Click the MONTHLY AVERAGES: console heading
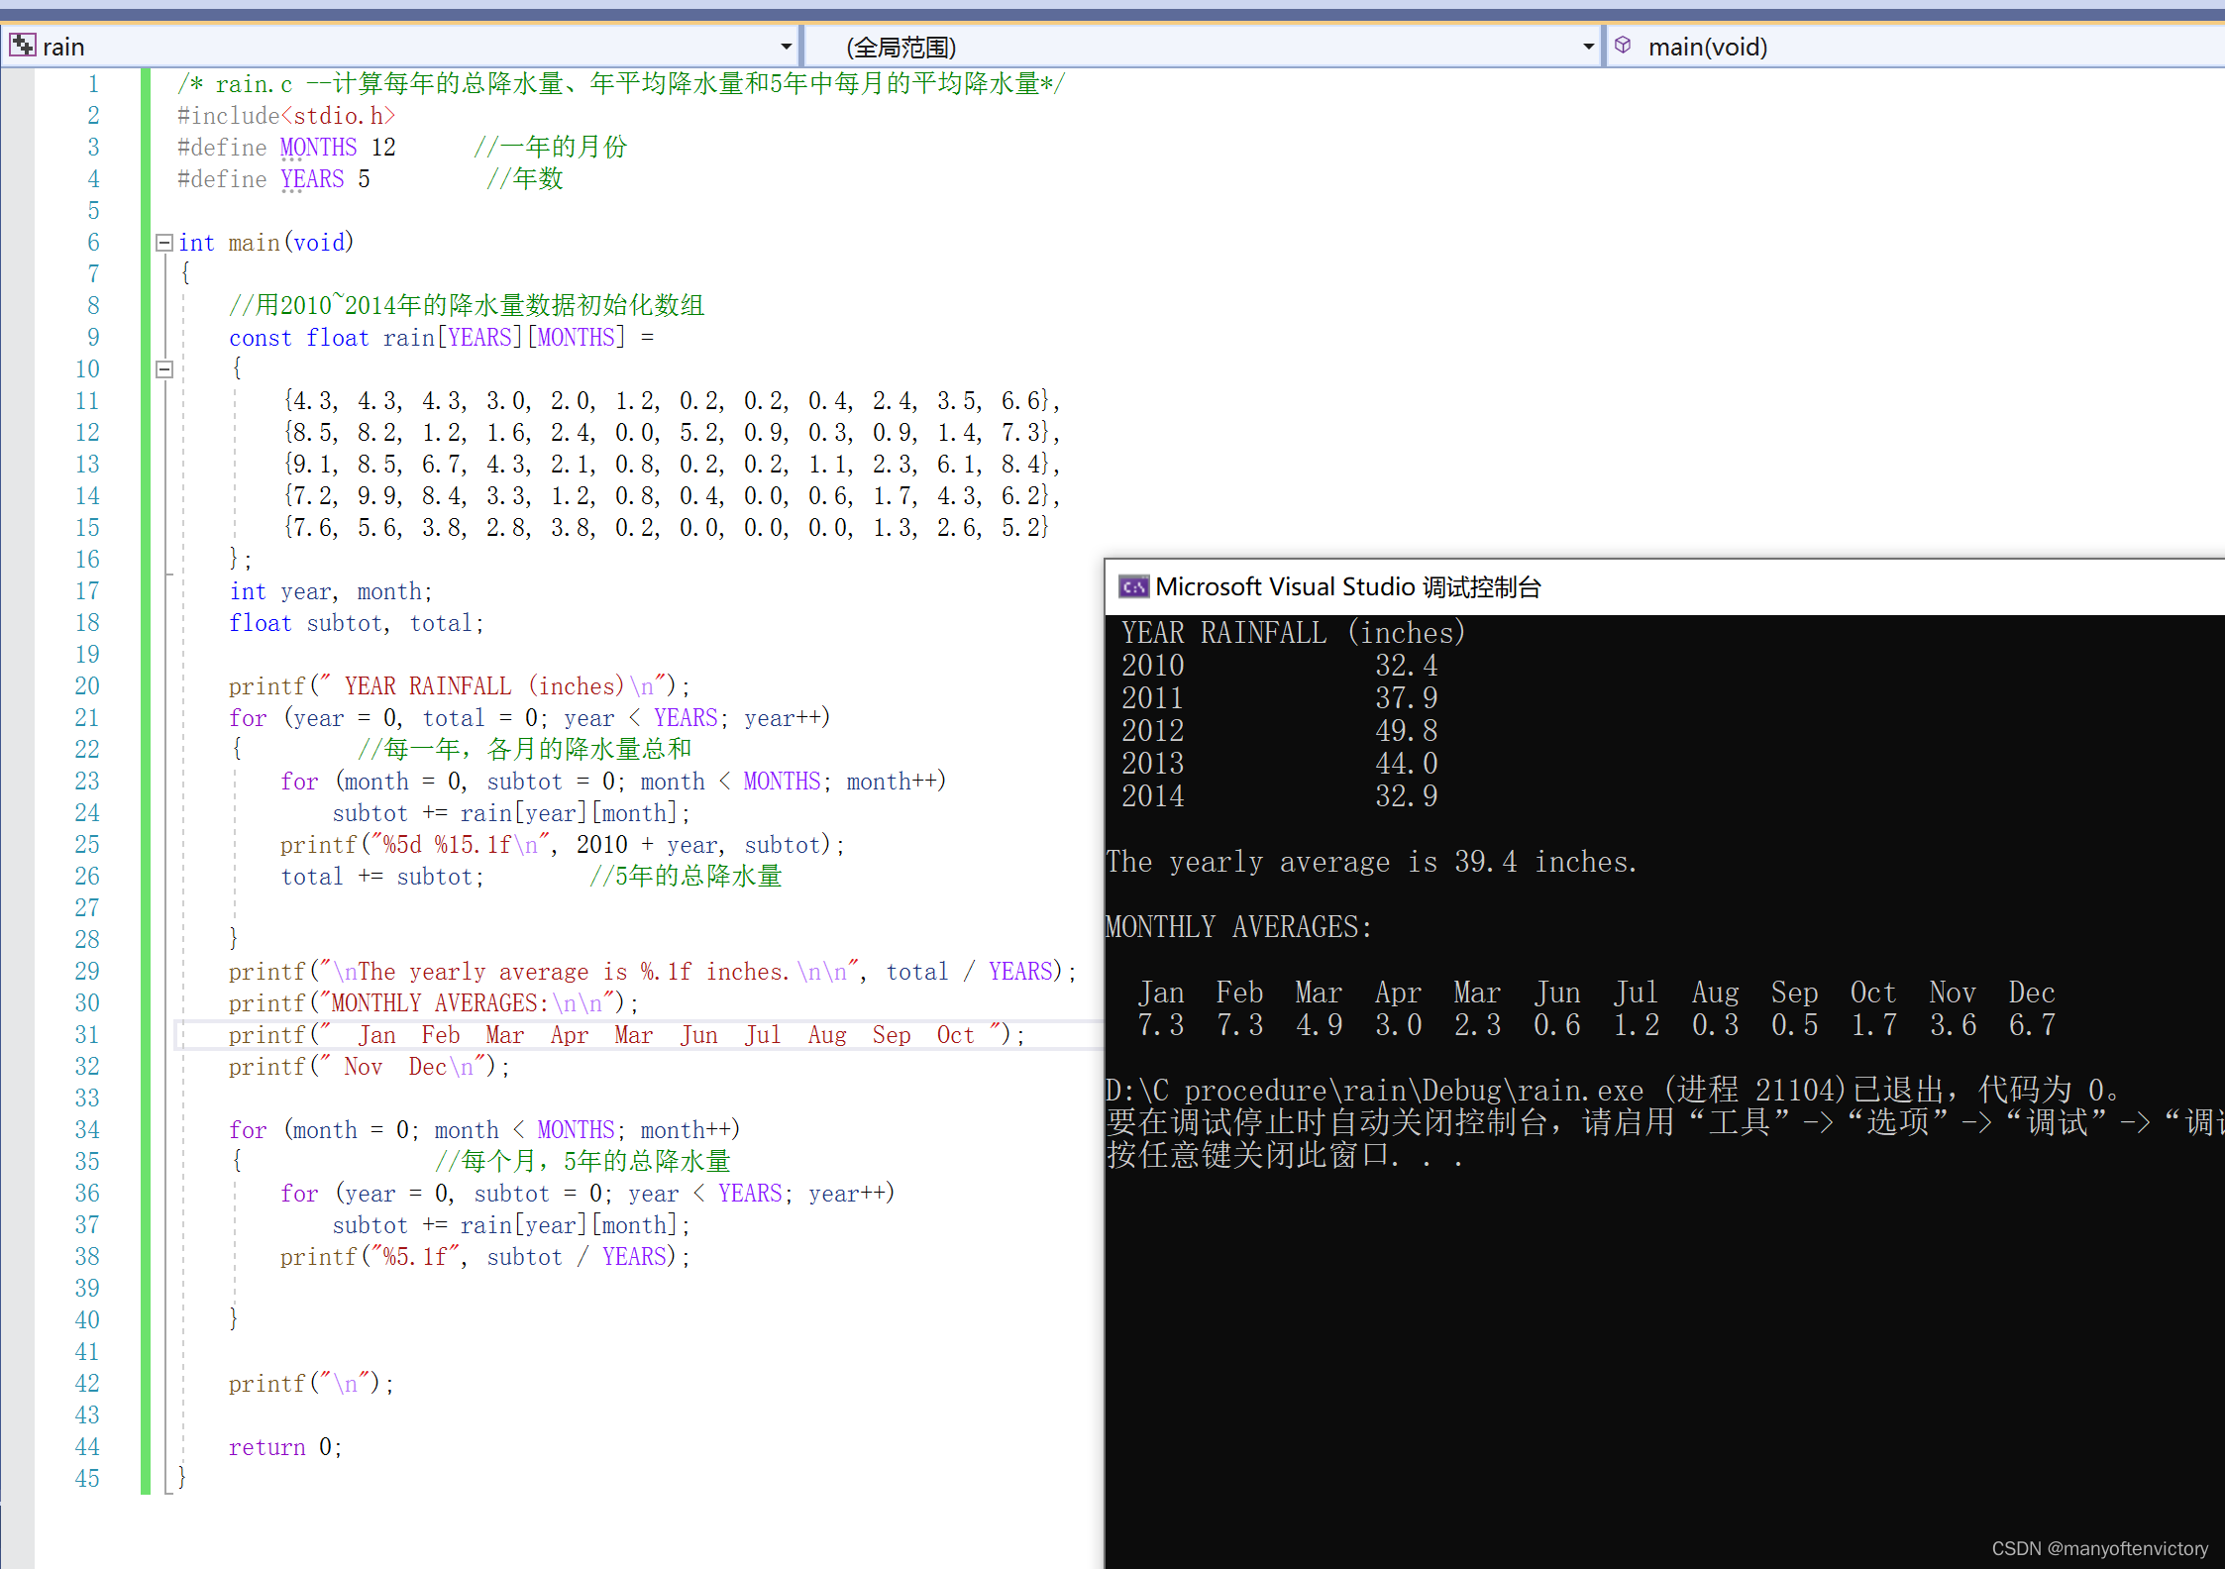Viewport: 2225px width, 1569px height. 1239,927
